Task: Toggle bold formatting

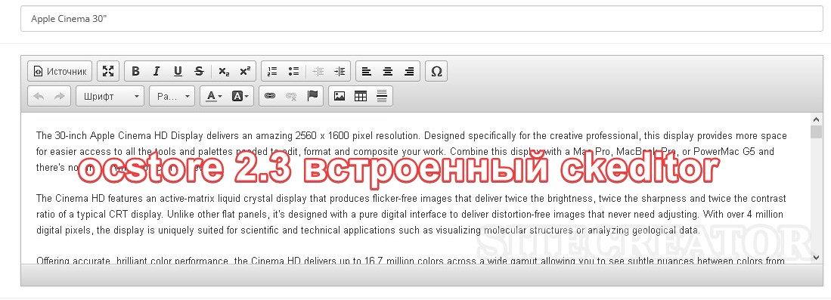Action: point(135,71)
